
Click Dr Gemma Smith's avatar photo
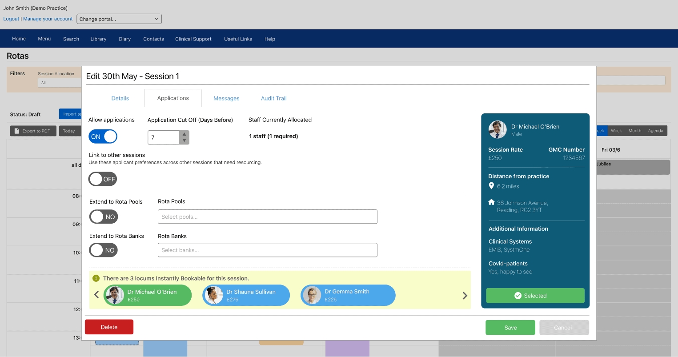312,295
